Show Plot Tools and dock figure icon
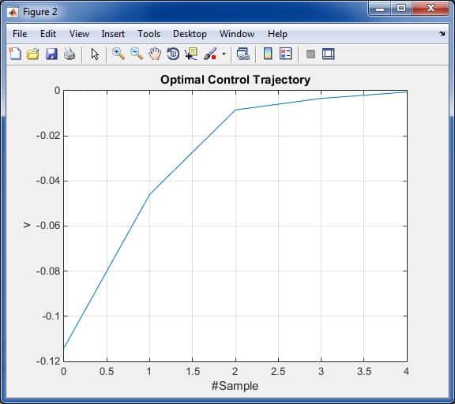455x404 pixels. coord(329,54)
